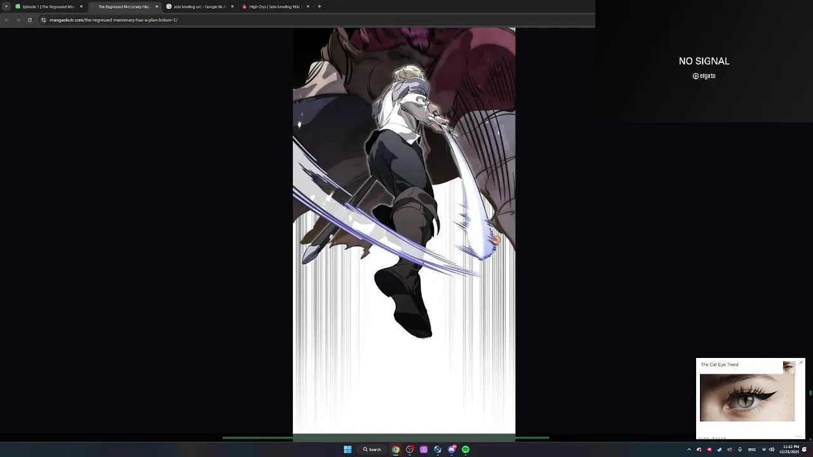Expand the tab search dropdown
The width and height of the screenshot is (813, 457).
coord(6,6)
